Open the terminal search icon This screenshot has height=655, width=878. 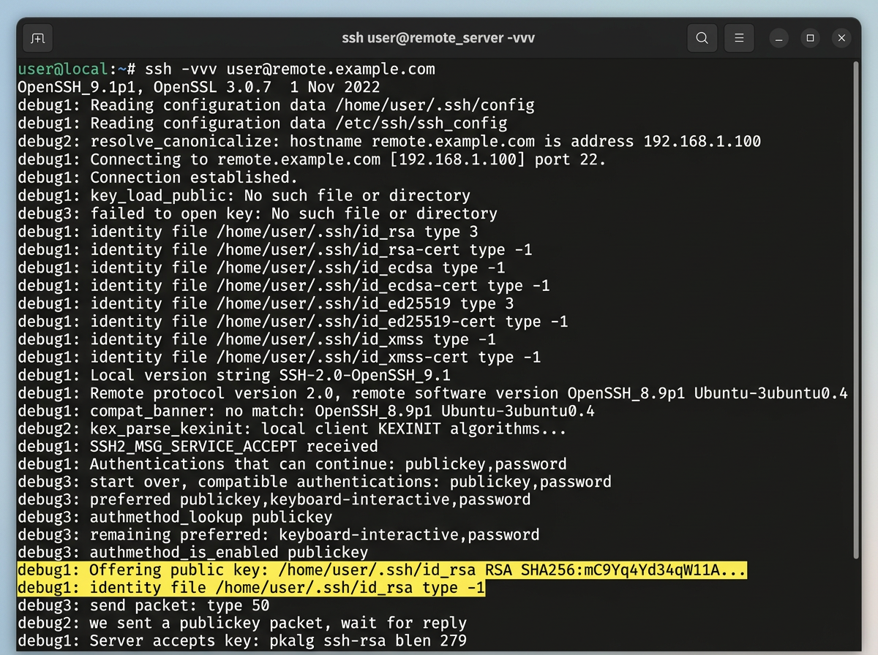pyautogui.click(x=702, y=38)
